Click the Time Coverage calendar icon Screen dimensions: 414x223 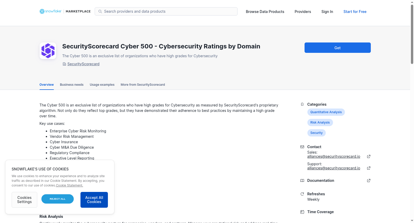coord(302,212)
